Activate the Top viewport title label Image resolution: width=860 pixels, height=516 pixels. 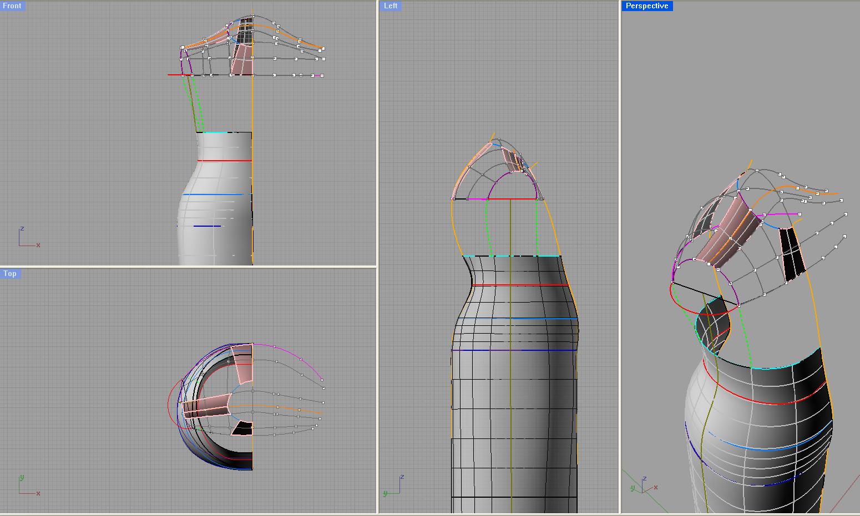pos(10,274)
